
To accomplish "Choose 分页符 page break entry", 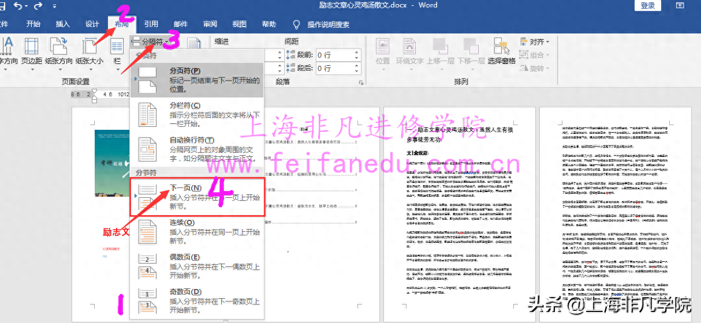I will coord(197,79).
